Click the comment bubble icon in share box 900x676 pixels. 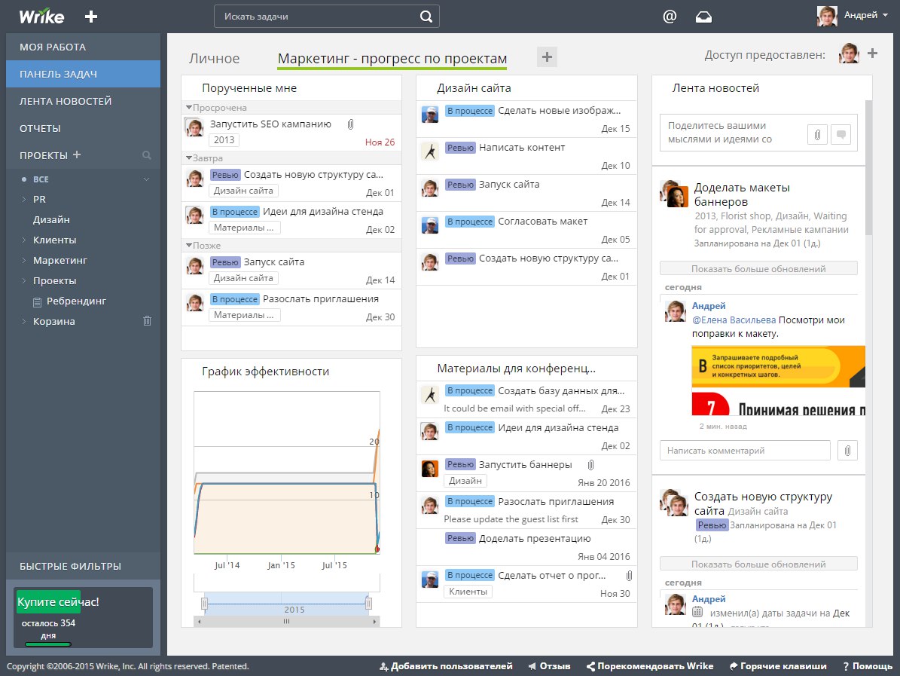841,135
